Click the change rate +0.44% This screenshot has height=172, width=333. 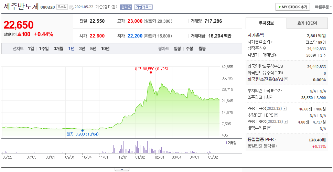pyautogui.click(x=44, y=34)
